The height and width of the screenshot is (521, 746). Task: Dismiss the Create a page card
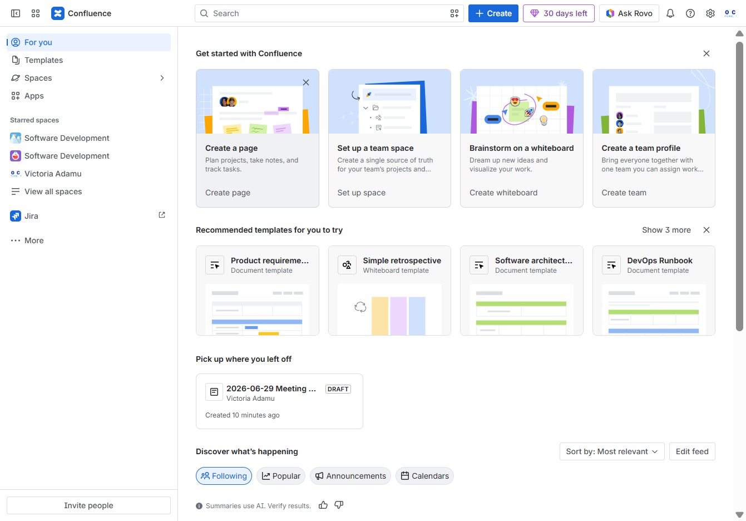click(x=306, y=82)
